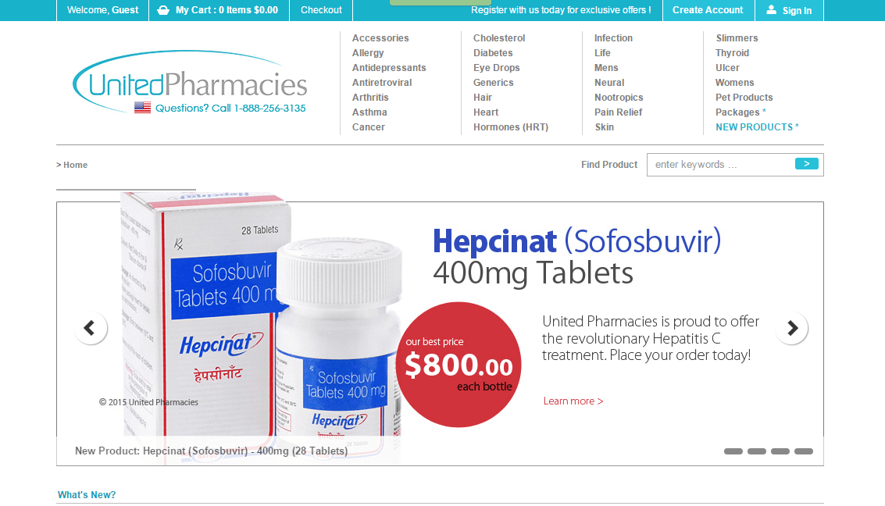Image resolution: width=885 pixels, height=506 pixels.
Task: Click the United Pharmacies logo
Action: coord(191,82)
